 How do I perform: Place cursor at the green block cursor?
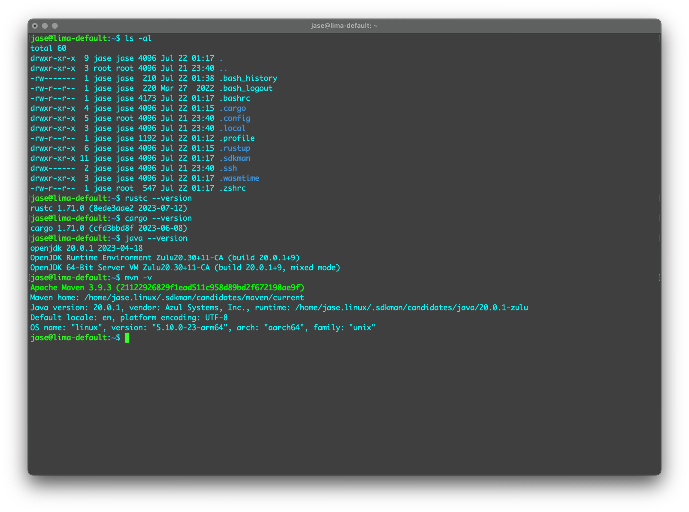click(127, 338)
